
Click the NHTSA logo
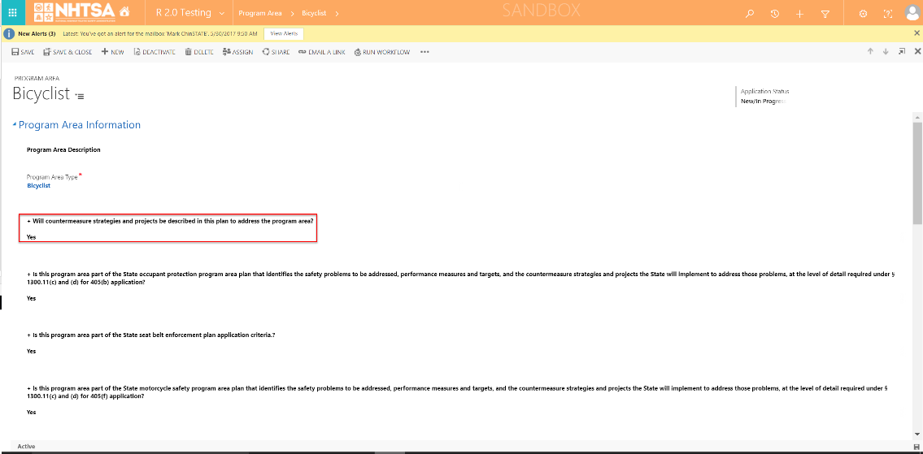click(73, 11)
